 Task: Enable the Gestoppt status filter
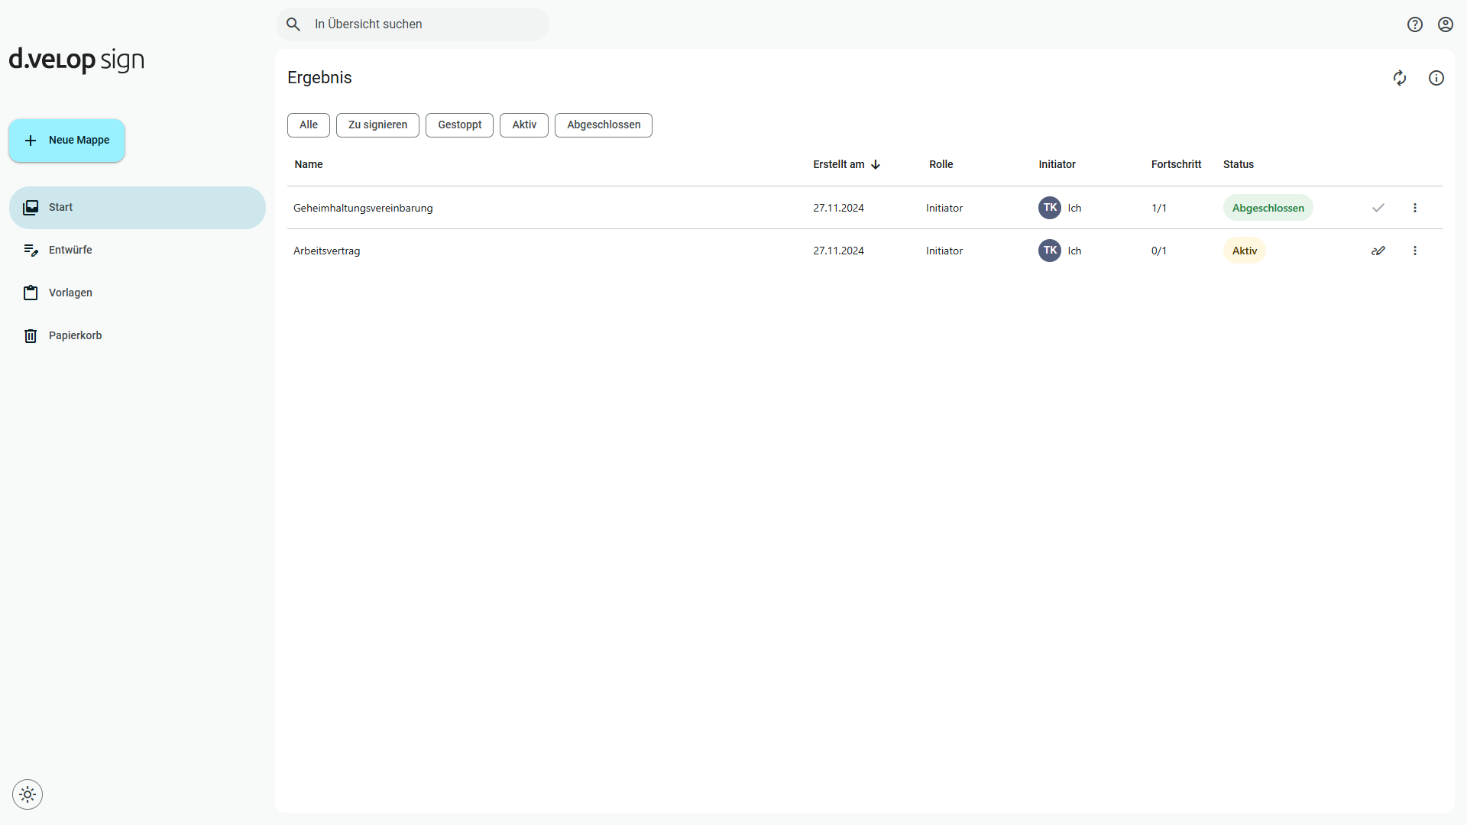[459, 125]
